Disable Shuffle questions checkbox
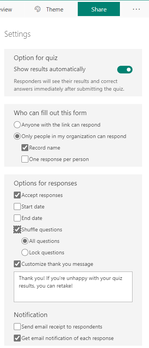This screenshot has height=348, width=149. pos(17,229)
